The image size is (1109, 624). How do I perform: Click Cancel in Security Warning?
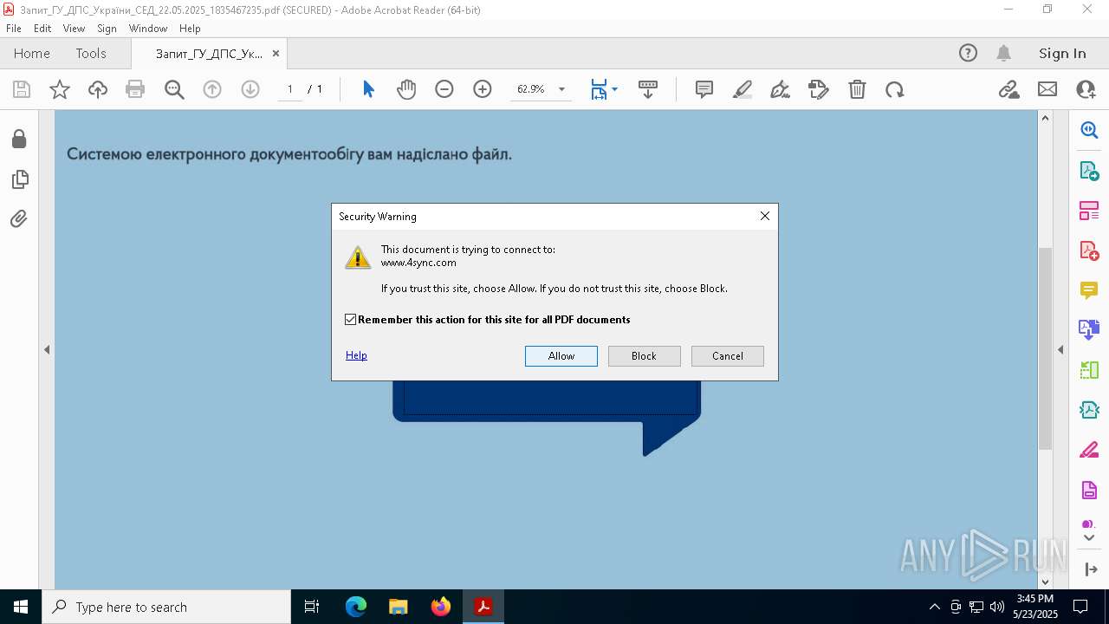[x=728, y=356]
